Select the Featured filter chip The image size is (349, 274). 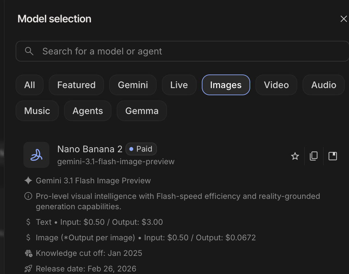[76, 85]
